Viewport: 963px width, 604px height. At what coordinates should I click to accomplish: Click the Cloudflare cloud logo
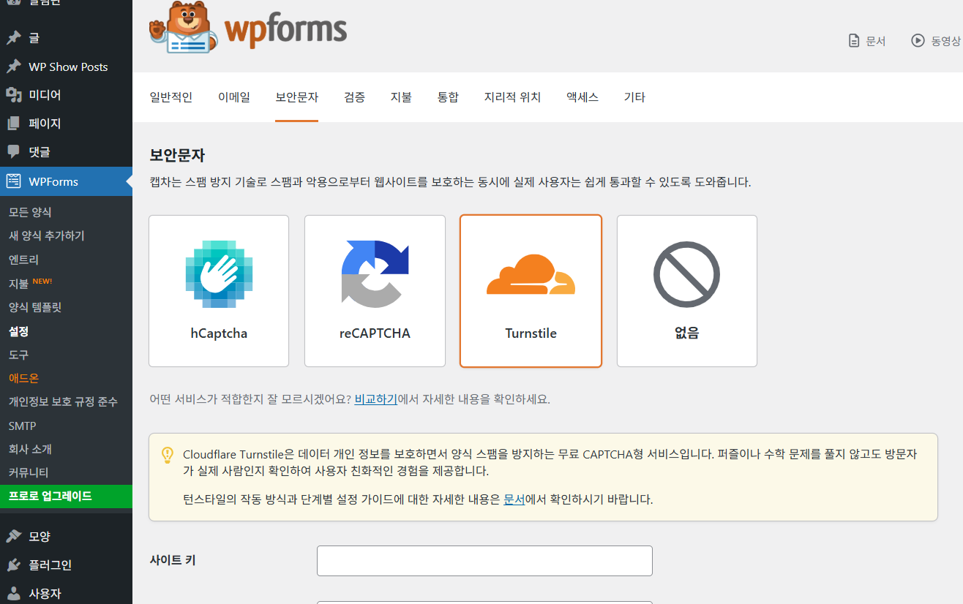coord(531,275)
